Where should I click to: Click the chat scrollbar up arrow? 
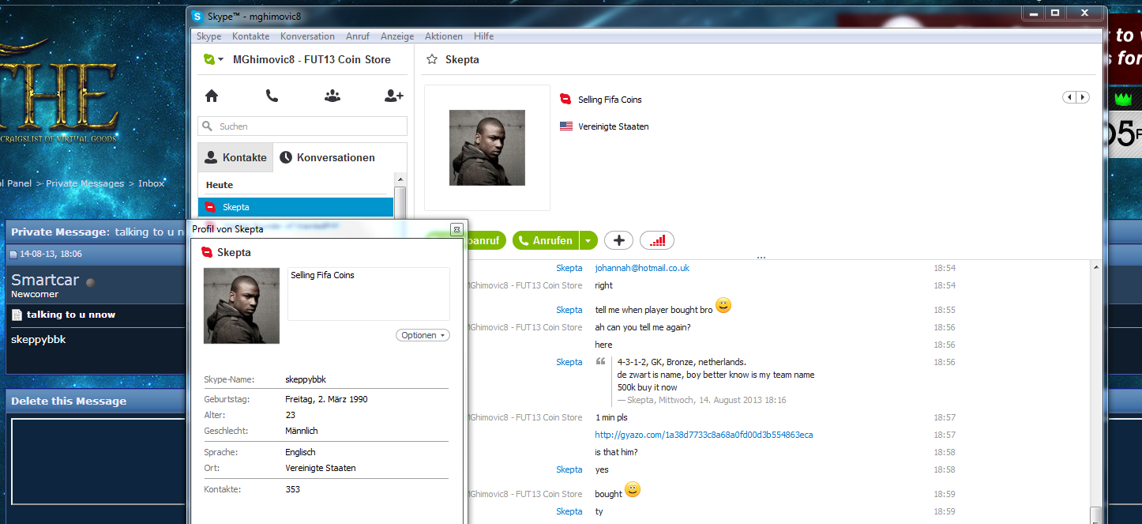pyautogui.click(x=1095, y=267)
